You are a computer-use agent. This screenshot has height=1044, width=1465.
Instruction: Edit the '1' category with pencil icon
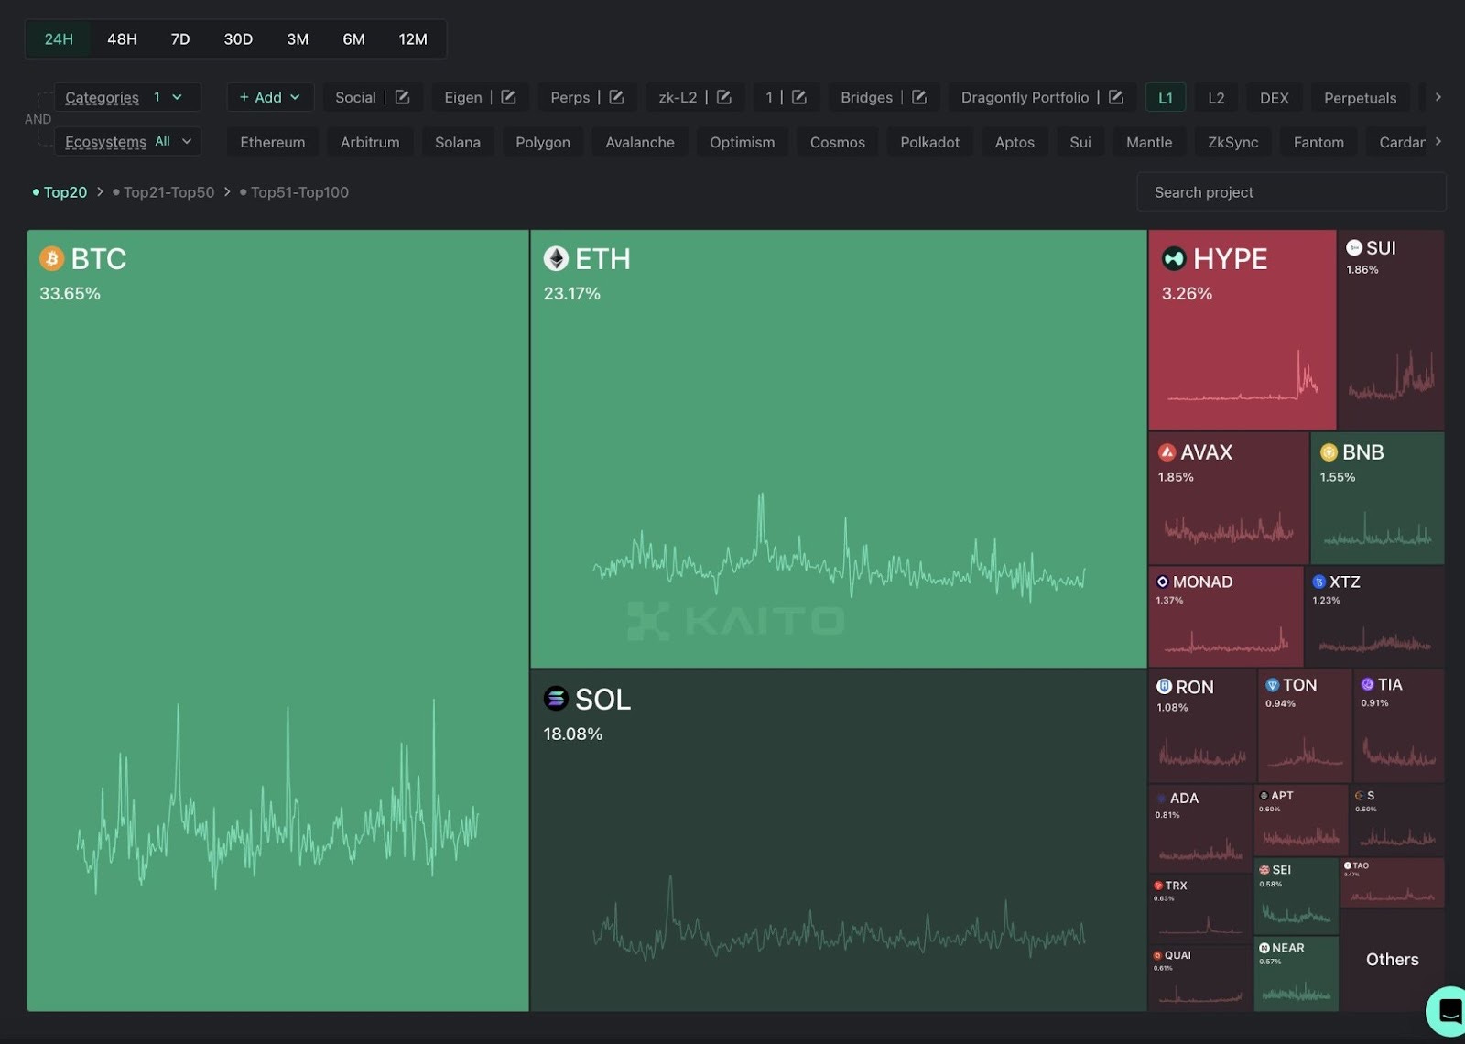798,97
